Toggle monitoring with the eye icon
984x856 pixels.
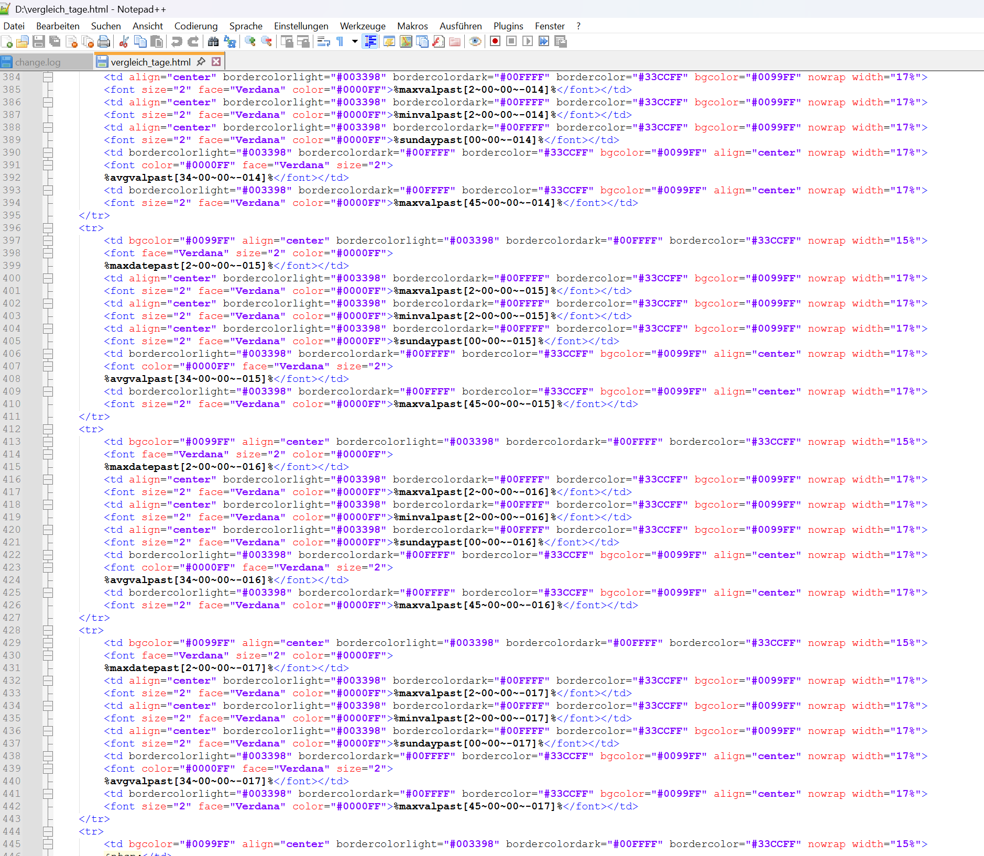tap(475, 41)
